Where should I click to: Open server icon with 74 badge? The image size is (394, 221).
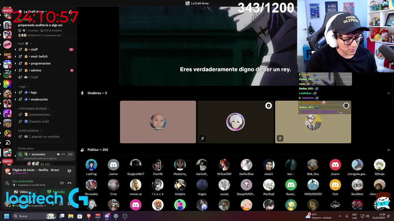click(x=7, y=34)
